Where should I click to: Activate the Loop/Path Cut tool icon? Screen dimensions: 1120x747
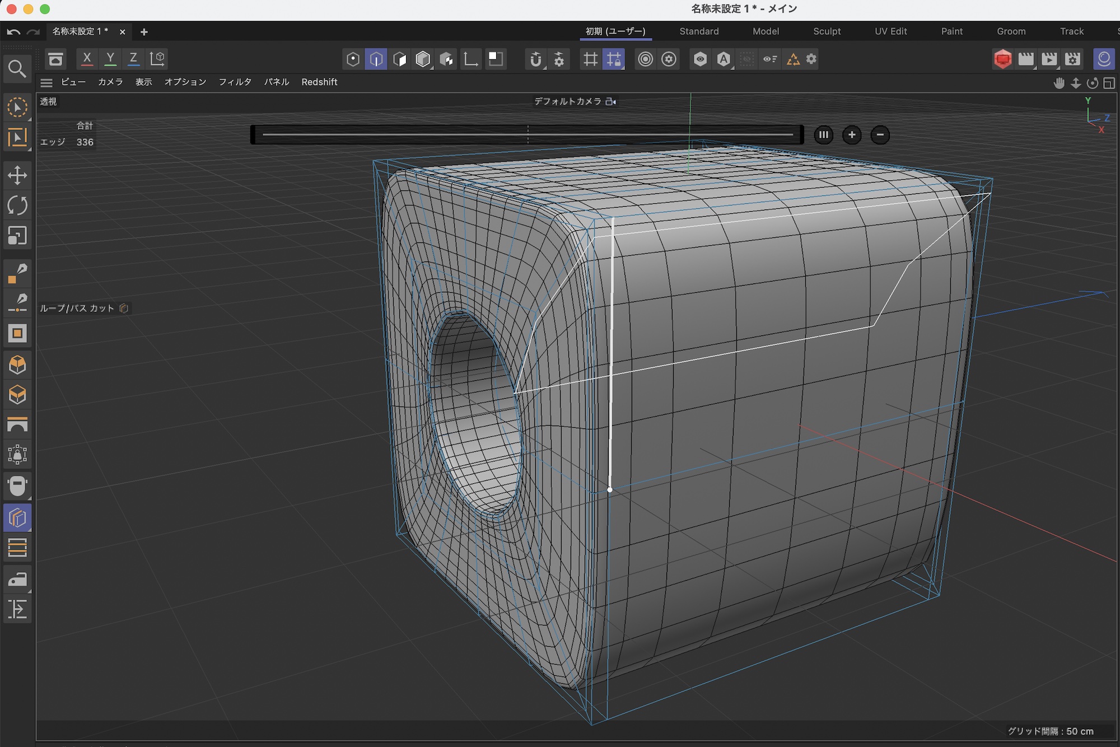(x=17, y=518)
